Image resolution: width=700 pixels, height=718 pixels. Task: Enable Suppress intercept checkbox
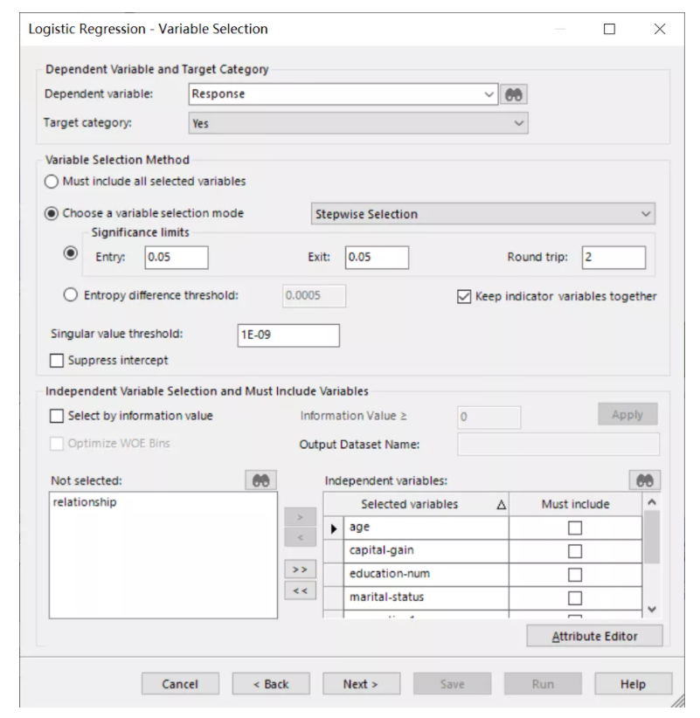click(x=56, y=361)
